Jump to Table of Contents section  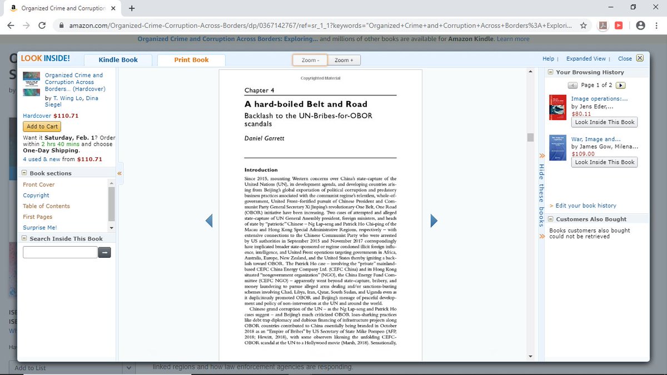tap(46, 206)
